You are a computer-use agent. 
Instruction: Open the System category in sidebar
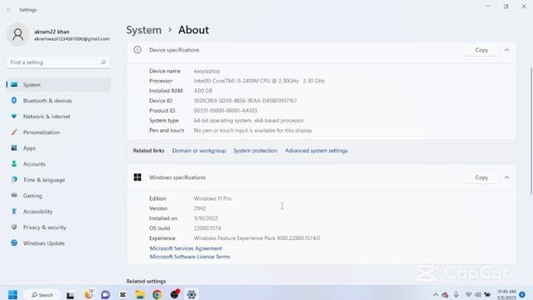tap(58, 85)
